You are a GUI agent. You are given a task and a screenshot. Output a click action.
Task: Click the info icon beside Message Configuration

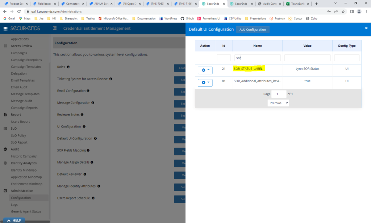tap(93, 103)
